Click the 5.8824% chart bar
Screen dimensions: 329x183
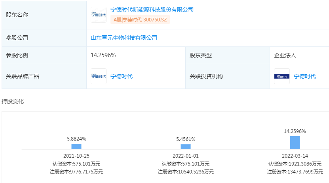(76, 146)
